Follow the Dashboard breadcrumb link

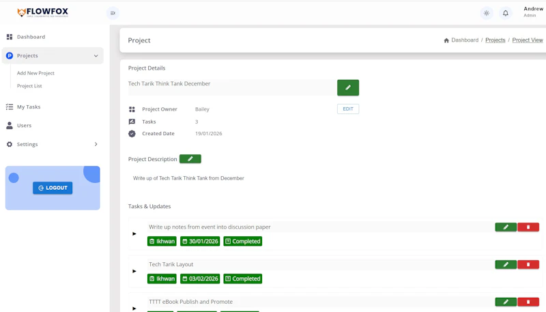(465, 40)
